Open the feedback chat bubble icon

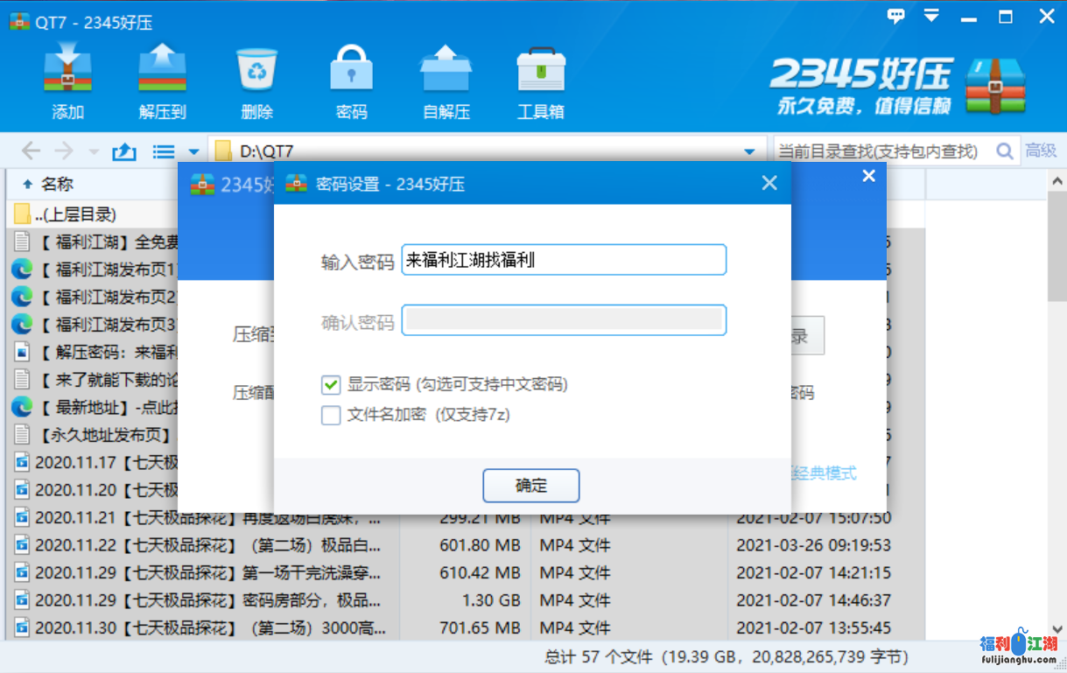pos(895,16)
